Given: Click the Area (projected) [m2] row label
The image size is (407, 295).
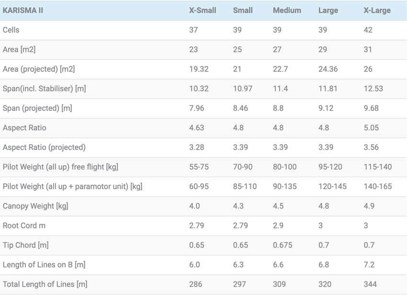Looking at the screenshot, I should (x=39, y=69).
